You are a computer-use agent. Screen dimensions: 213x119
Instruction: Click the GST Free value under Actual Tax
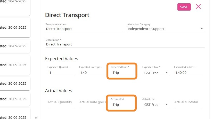(x=151, y=105)
